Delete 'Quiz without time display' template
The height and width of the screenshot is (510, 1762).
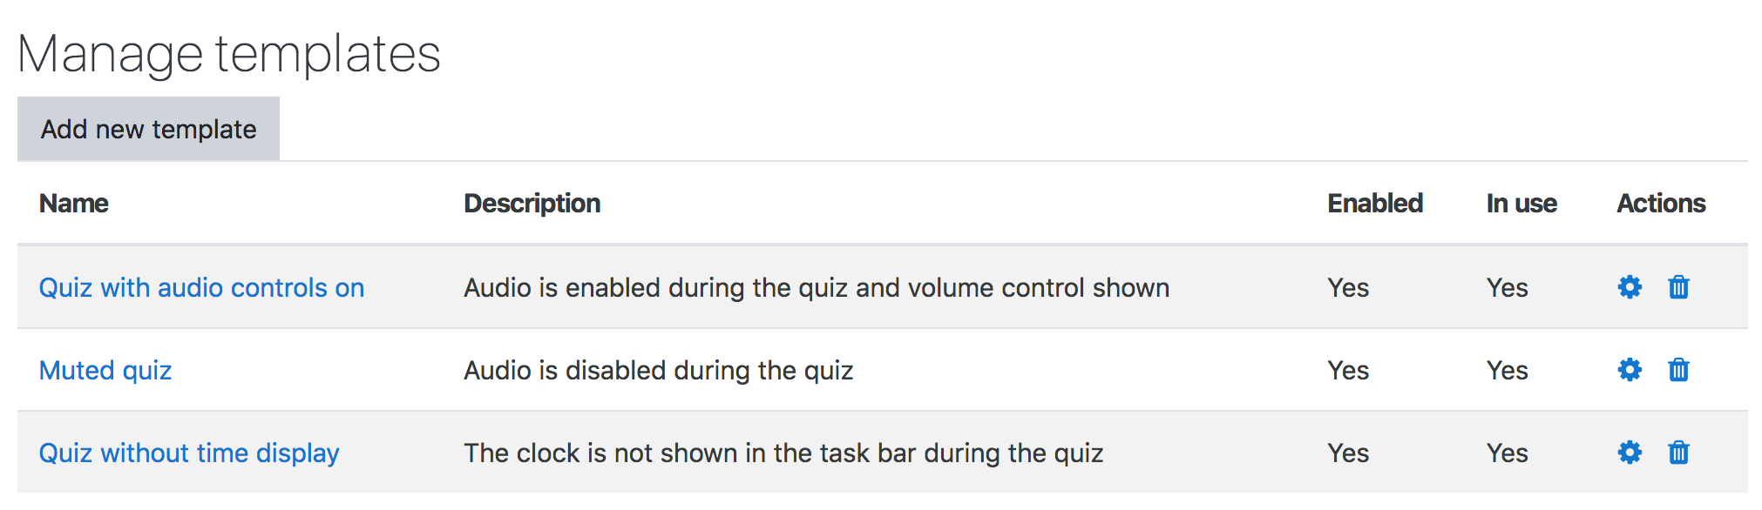tap(1678, 453)
